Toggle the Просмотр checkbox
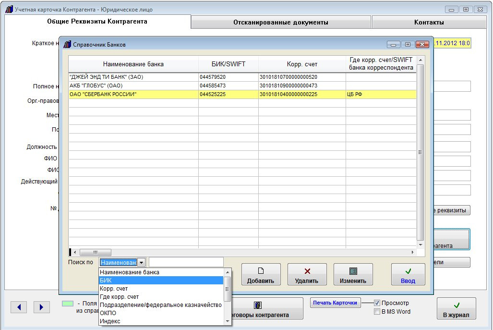Screen dimensions: 493x330 tap(377, 303)
